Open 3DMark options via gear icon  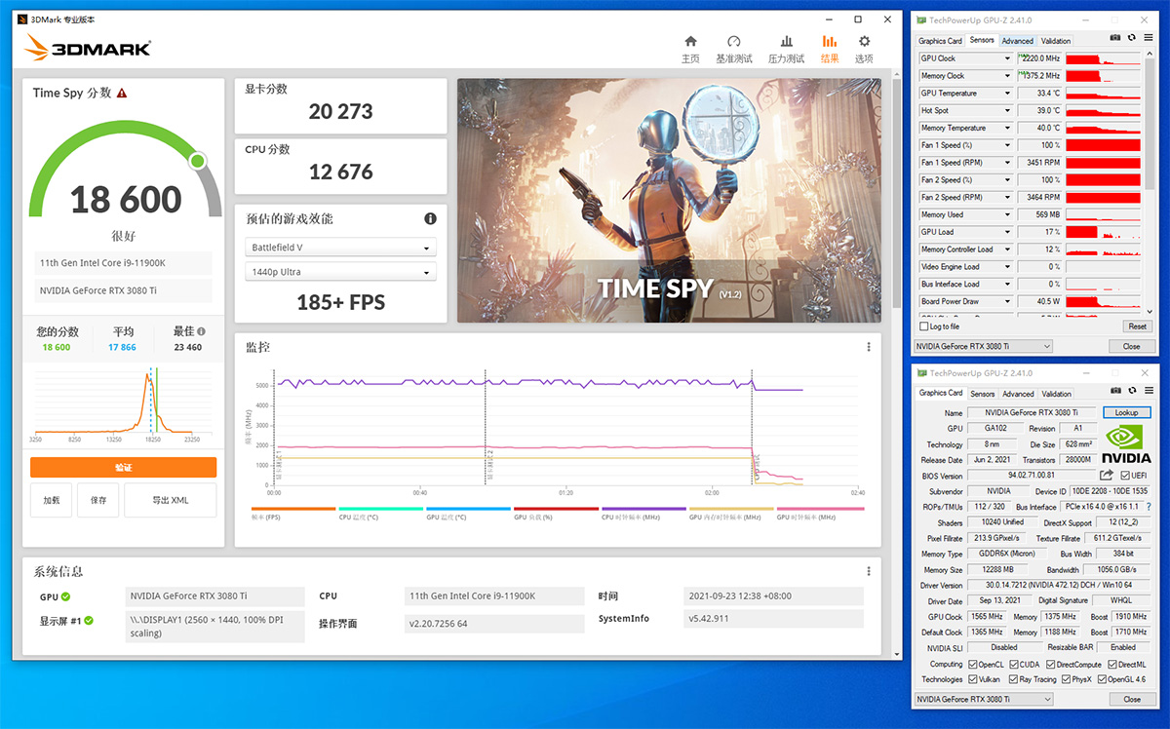863,43
